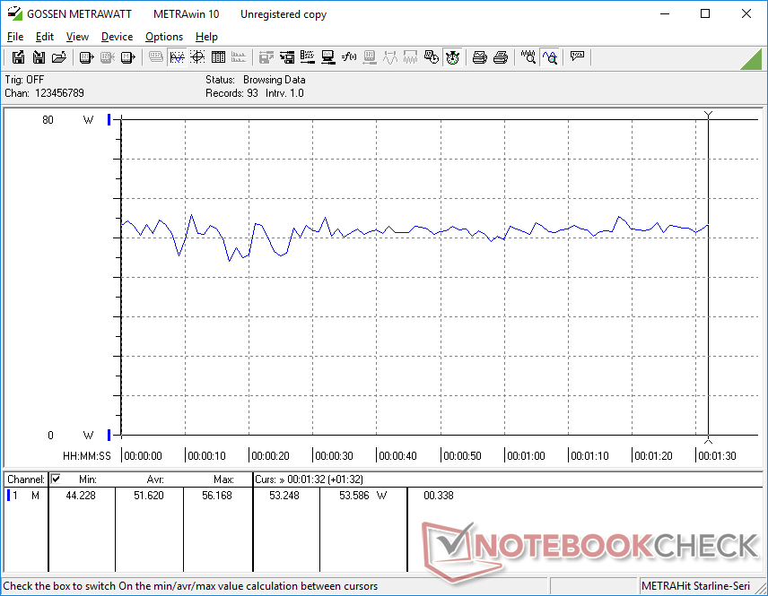The image size is (768, 596).
Task: Click the print preview printer icon
Action: 479,57
